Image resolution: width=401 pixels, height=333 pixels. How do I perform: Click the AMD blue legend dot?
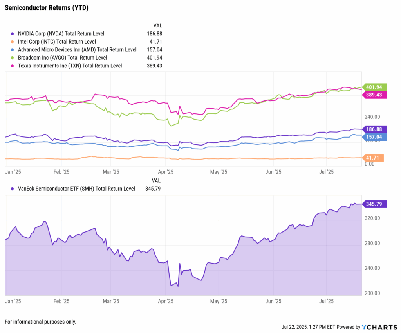[x=12, y=50]
